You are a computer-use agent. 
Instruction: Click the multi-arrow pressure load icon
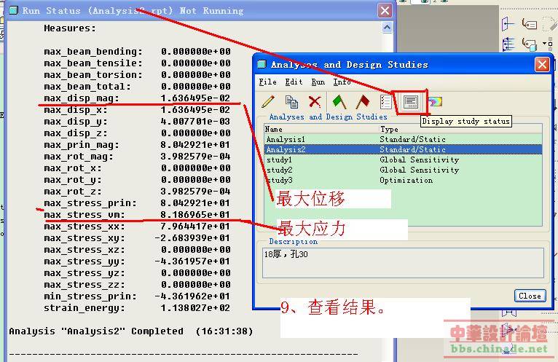(x=508, y=44)
